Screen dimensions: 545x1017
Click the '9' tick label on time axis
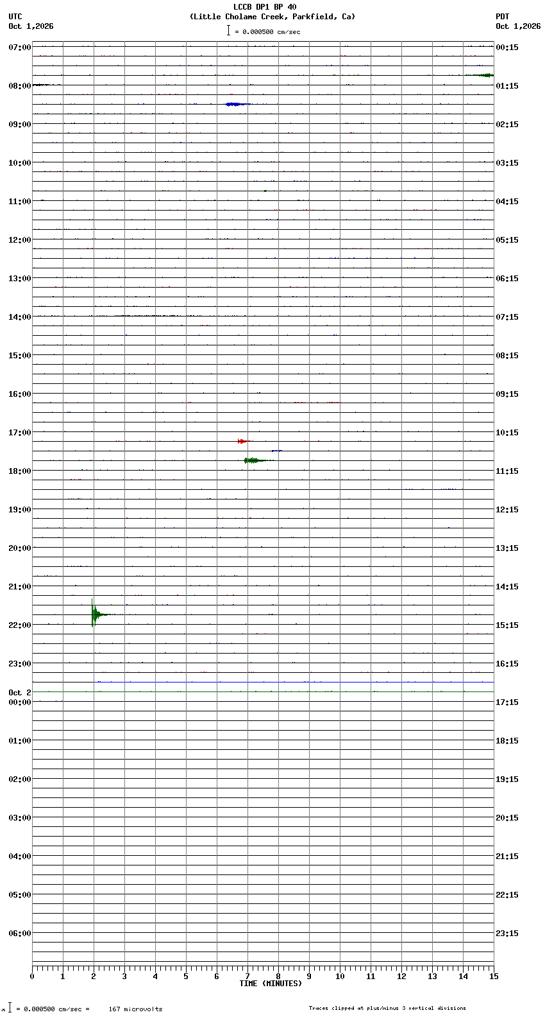tap(309, 977)
